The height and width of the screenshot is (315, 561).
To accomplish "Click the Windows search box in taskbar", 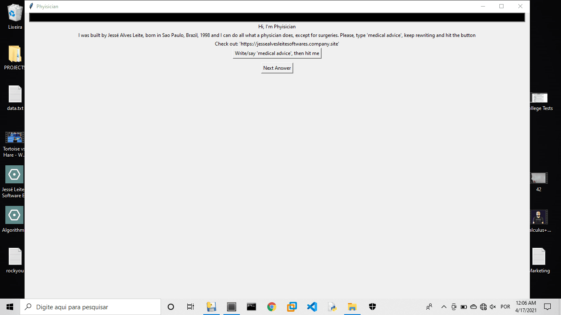I will (x=90, y=307).
